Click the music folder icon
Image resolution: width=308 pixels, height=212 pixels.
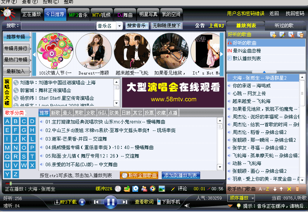(x=127, y=189)
